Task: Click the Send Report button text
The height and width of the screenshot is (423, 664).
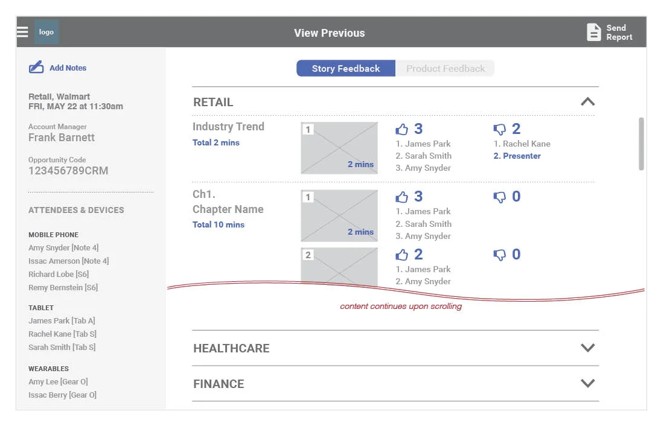Action: click(619, 32)
